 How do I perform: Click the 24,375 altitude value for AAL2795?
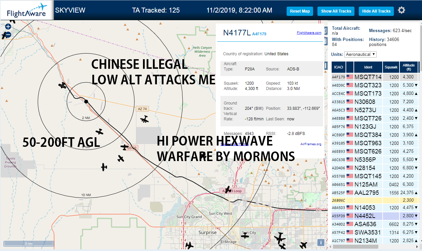click(407, 193)
